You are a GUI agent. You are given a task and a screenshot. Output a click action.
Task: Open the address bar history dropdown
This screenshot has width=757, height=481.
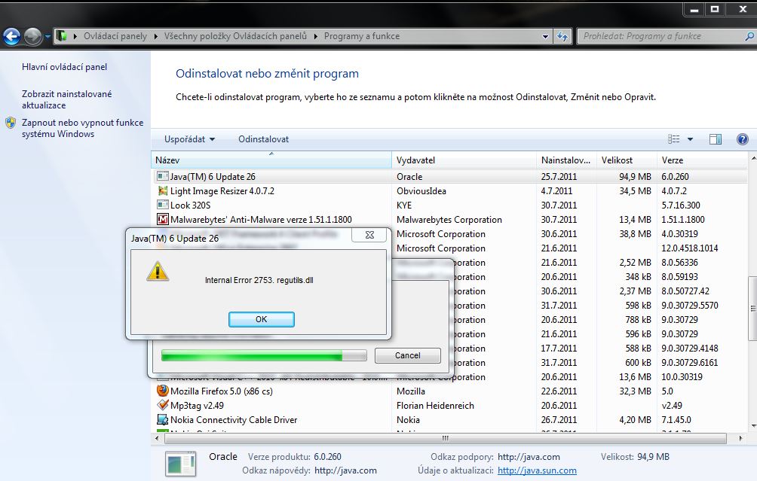[545, 36]
